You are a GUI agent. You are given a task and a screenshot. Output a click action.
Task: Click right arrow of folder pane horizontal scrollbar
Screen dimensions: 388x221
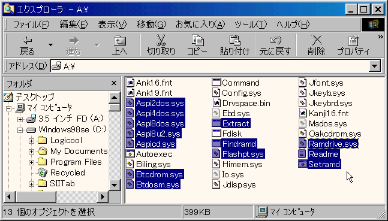pyautogui.click(x=103, y=197)
